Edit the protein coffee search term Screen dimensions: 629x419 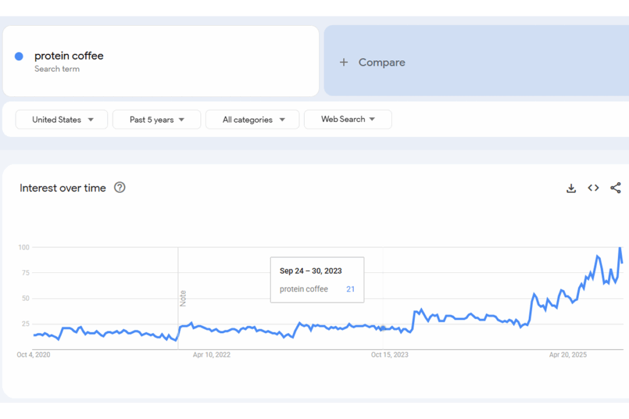(69, 56)
